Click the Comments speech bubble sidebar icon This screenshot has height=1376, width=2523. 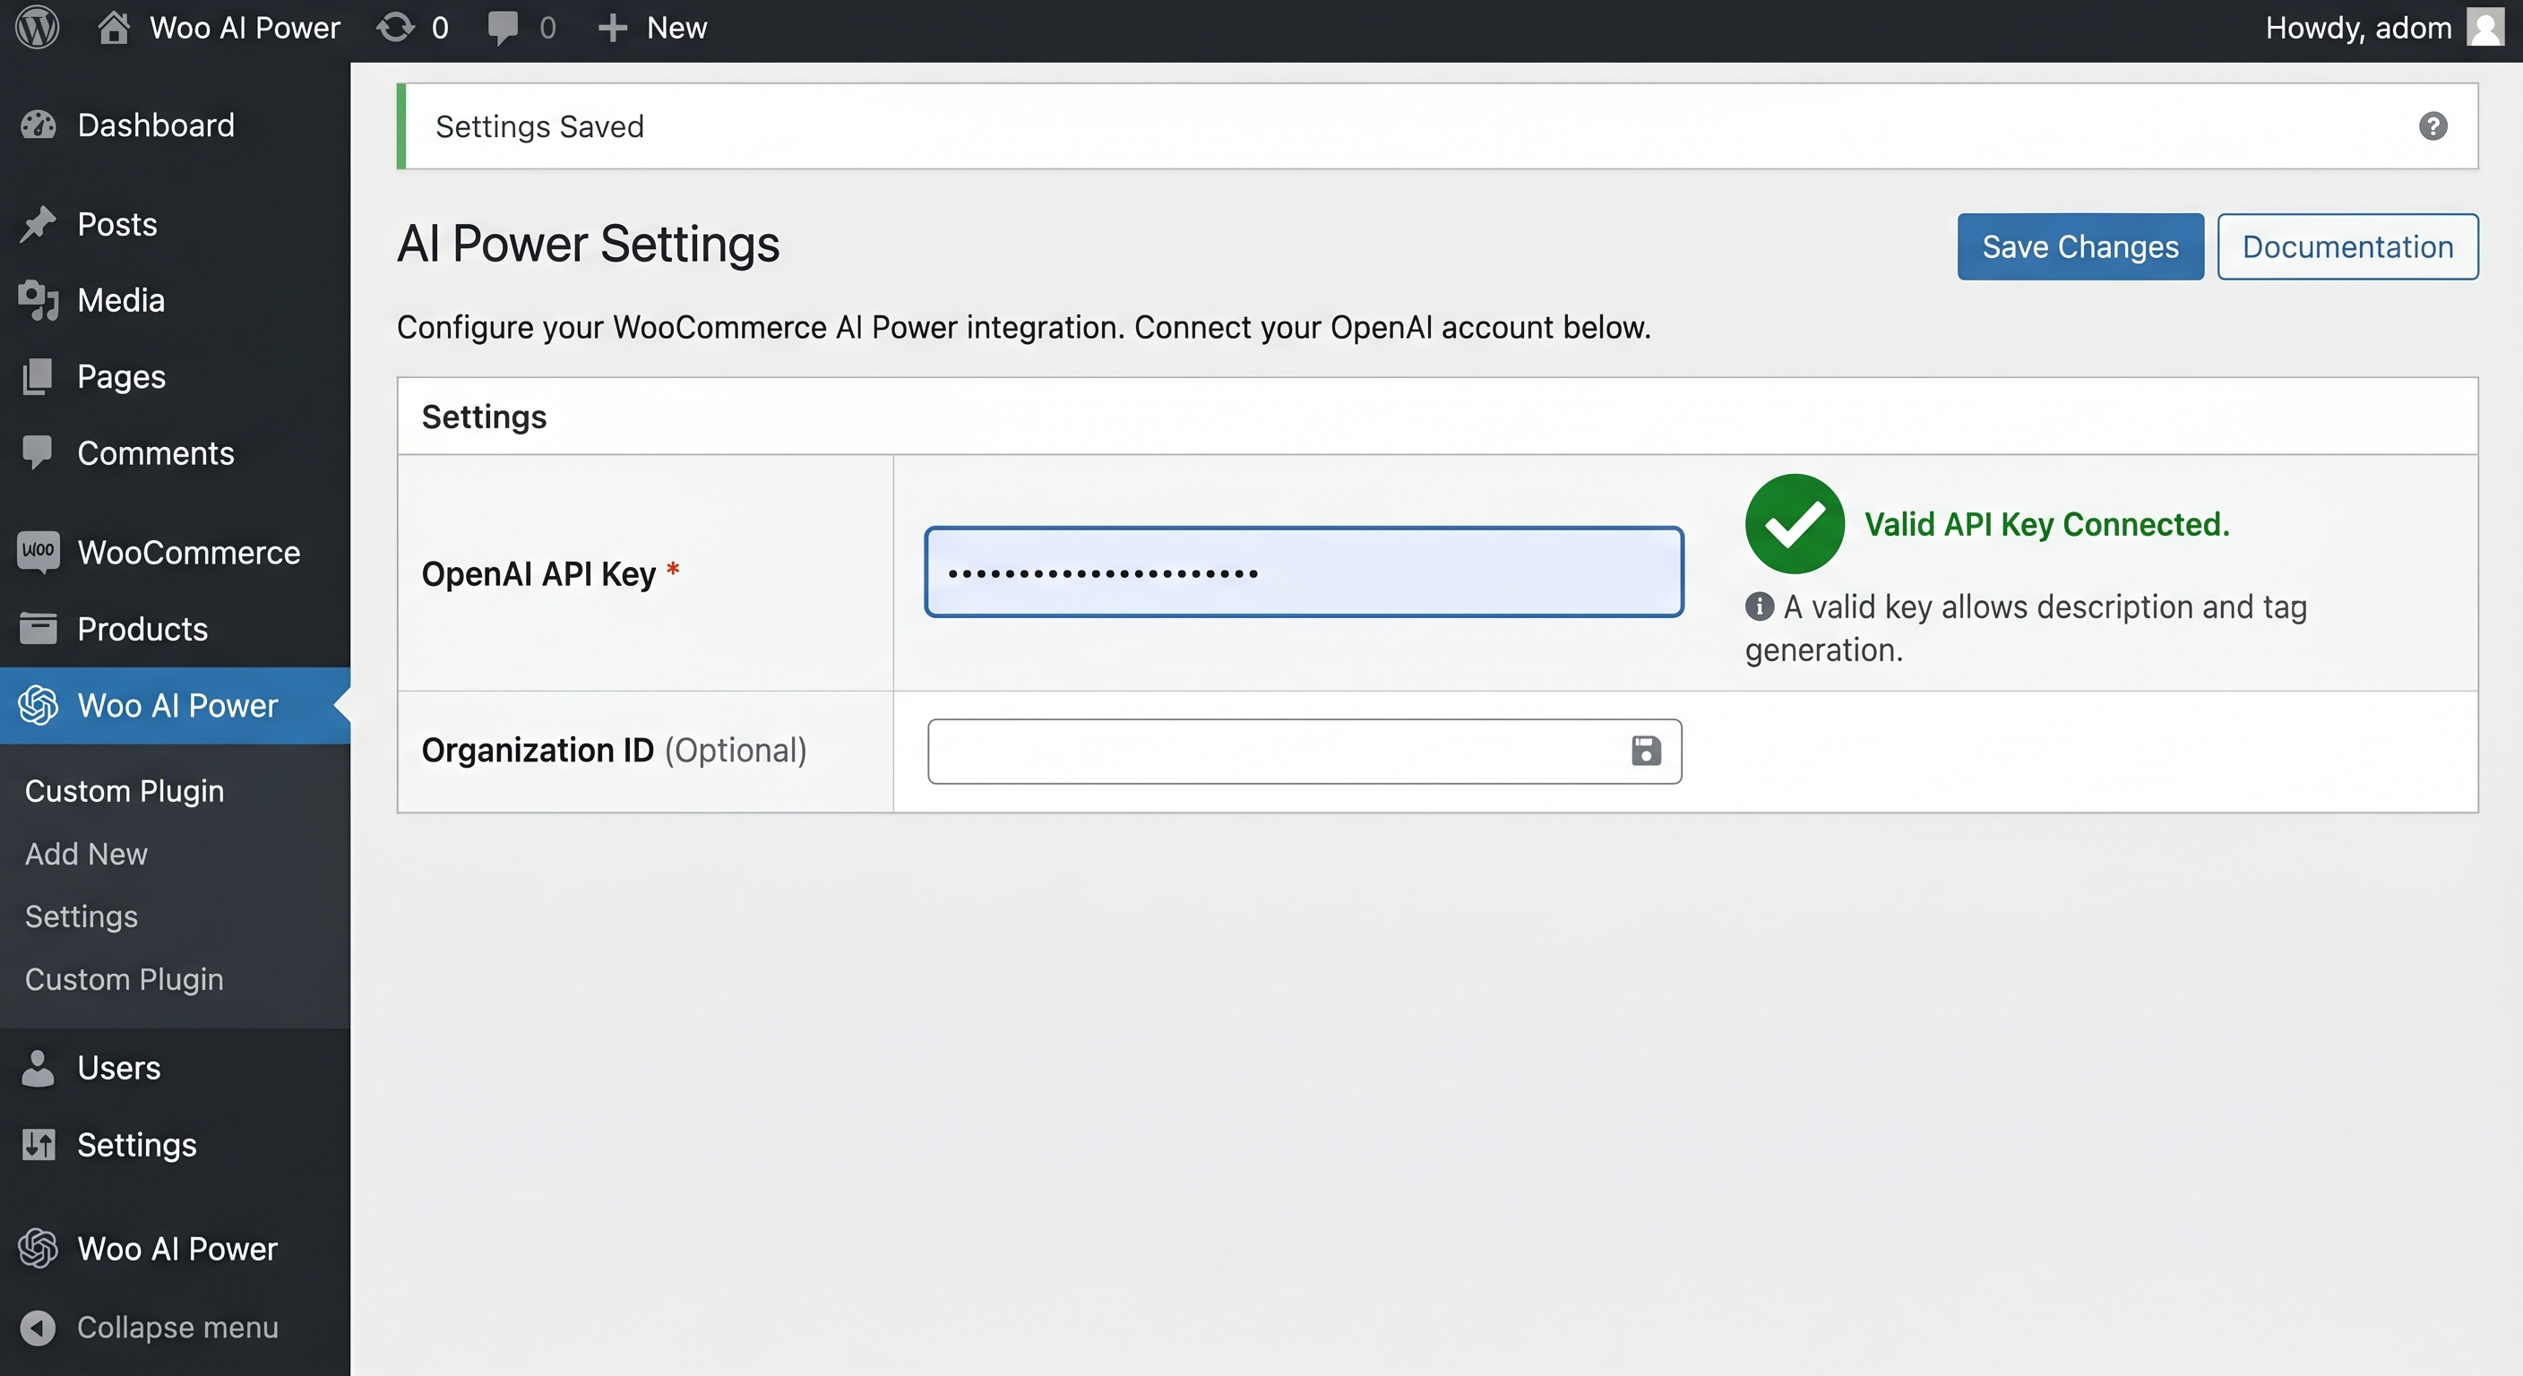39,452
